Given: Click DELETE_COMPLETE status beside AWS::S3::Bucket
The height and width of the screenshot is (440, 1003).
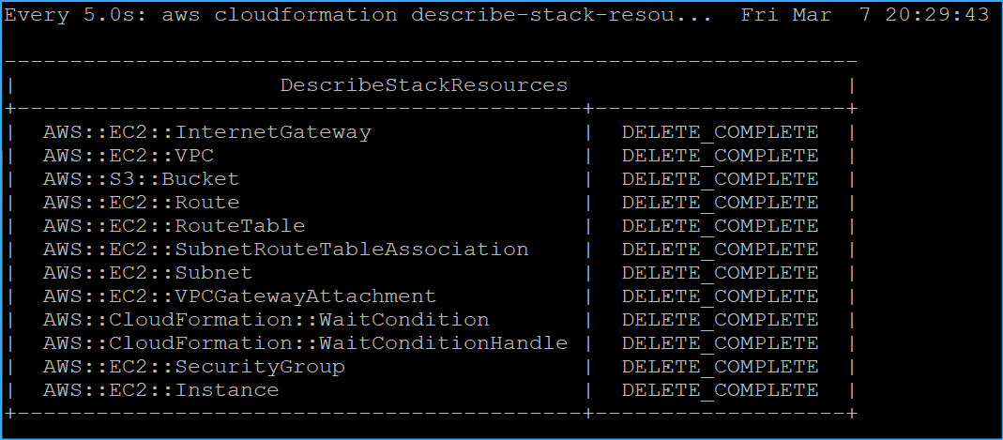Looking at the screenshot, I should pyautogui.click(x=720, y=179).
